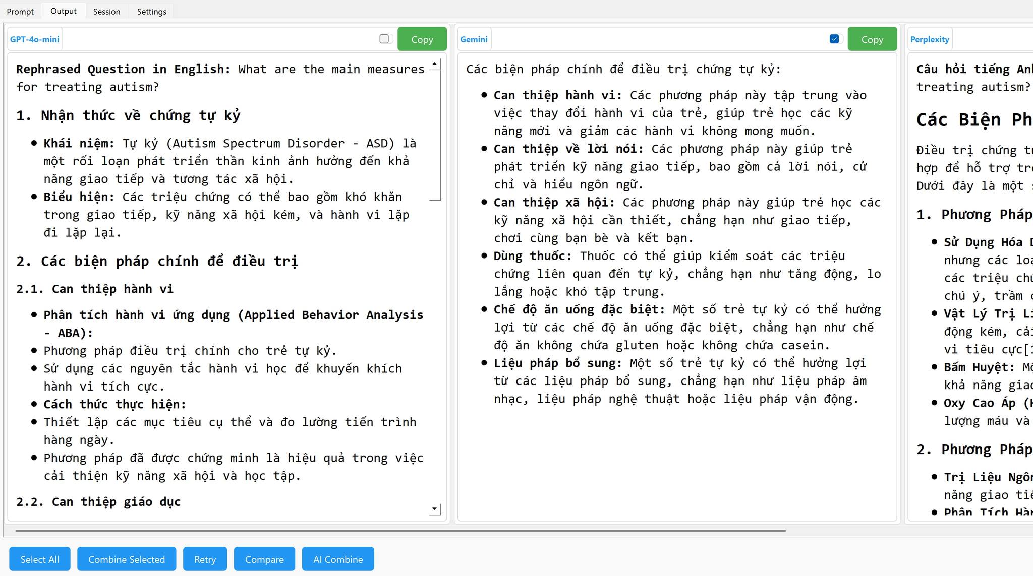Click the horizontal scrollbar below panels

tap(400, 531)
